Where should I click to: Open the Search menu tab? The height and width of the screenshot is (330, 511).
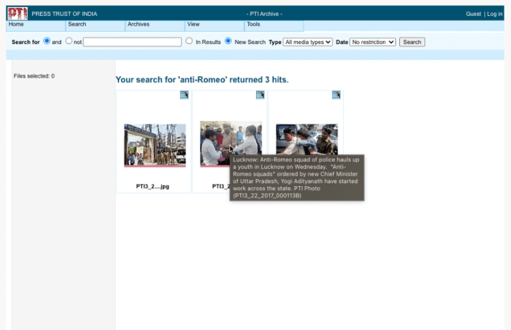[77, 25]
